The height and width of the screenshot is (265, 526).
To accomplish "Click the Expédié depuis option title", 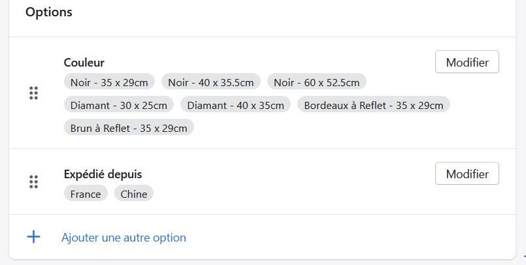I will click(103, 174).
